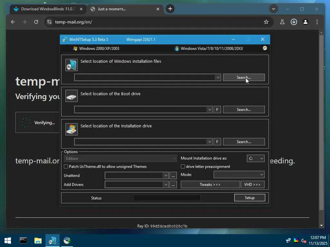This screenshot has width=330, height=247.
Task: Click Search for the Installation drive
Action: click(244, 142)
